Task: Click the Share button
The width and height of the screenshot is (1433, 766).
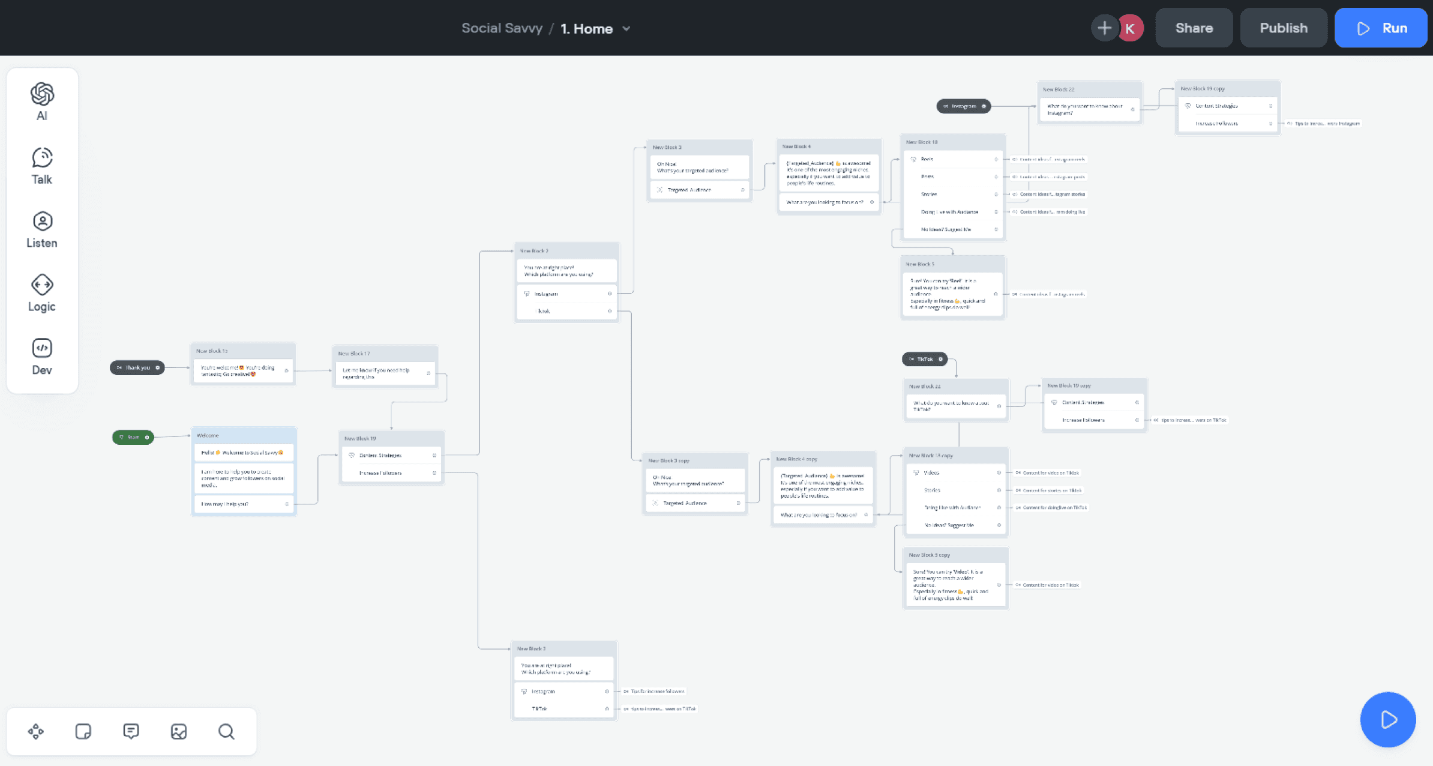Action: coord(1194,28)
